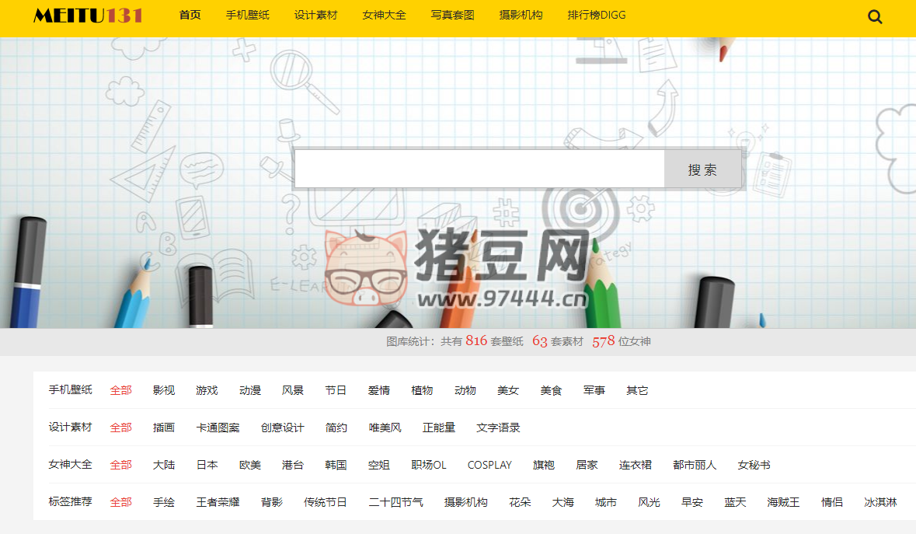Open the 卡通图案 design material category
The image size is (916, 534).
click(x=218, y=428)
